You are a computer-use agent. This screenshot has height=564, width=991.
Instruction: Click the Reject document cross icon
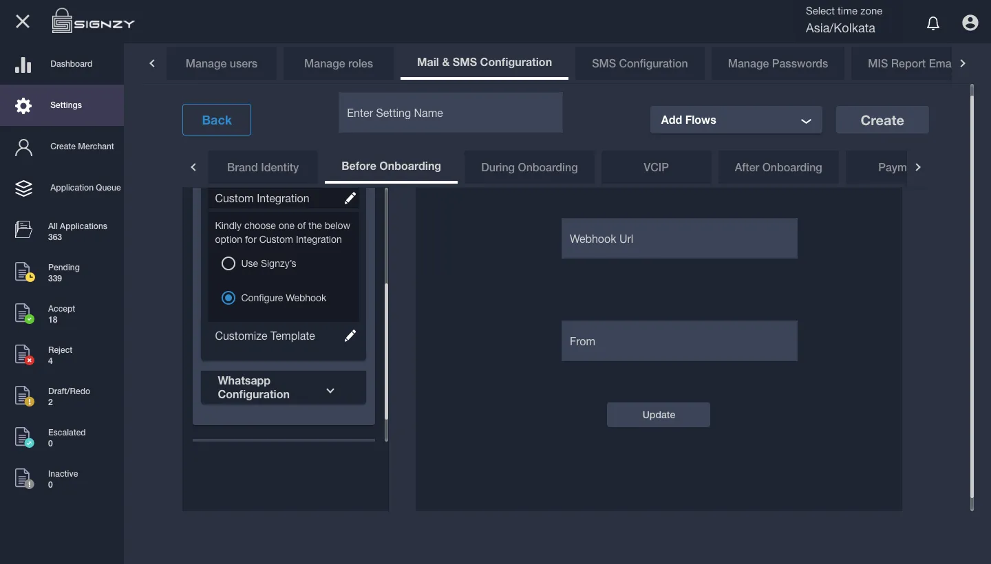point(25,354)
